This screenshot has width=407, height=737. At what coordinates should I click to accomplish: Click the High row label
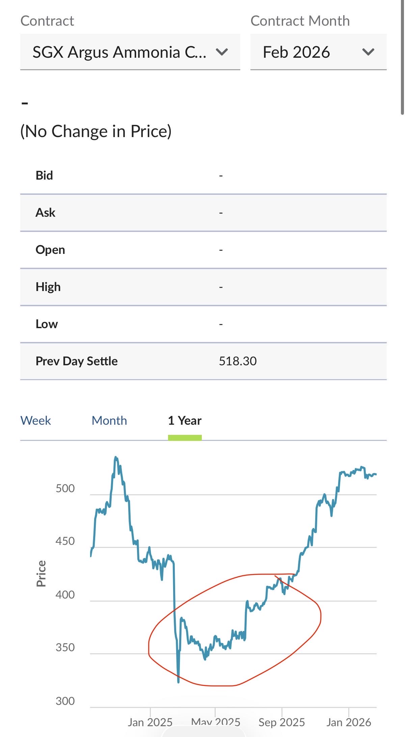tap(48, 287)
